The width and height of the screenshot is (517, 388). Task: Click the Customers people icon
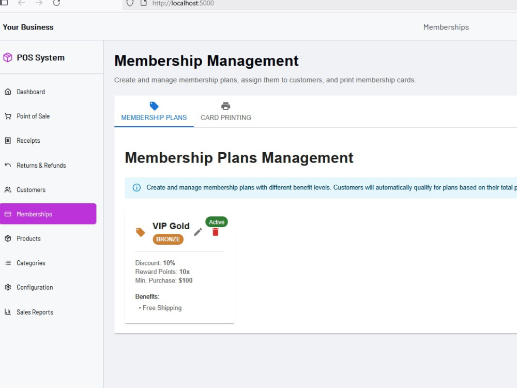pos(8,190)
